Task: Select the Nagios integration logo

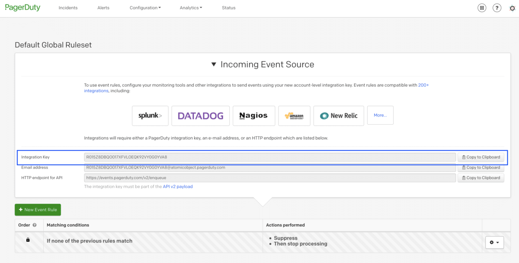Action: (x=254, y=116)
